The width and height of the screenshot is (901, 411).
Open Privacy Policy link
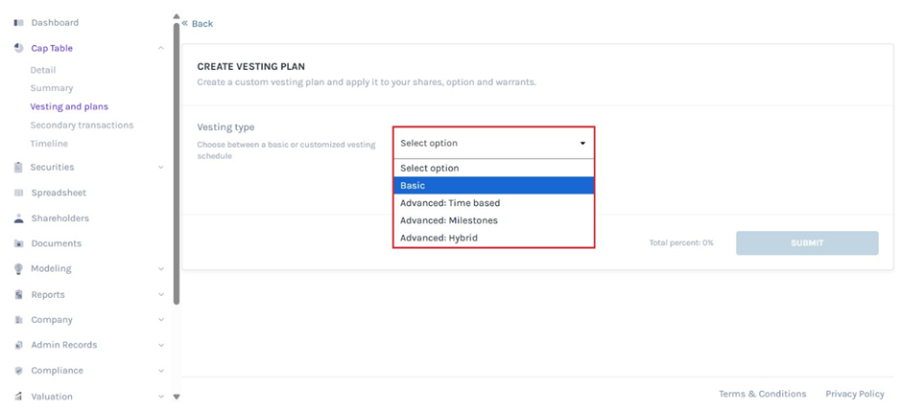pos(854,394)
